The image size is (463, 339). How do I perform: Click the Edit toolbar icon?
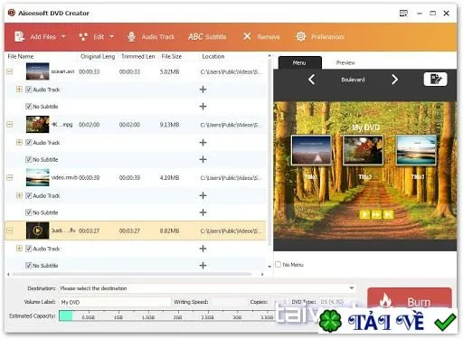83,37
